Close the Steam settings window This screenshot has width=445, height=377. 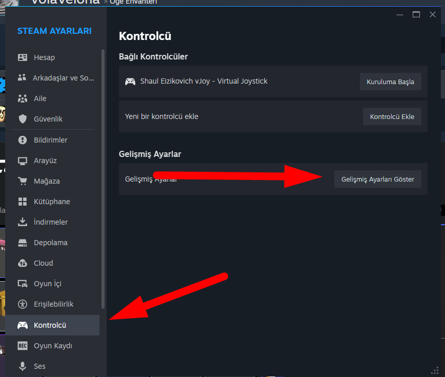point(433,14)
